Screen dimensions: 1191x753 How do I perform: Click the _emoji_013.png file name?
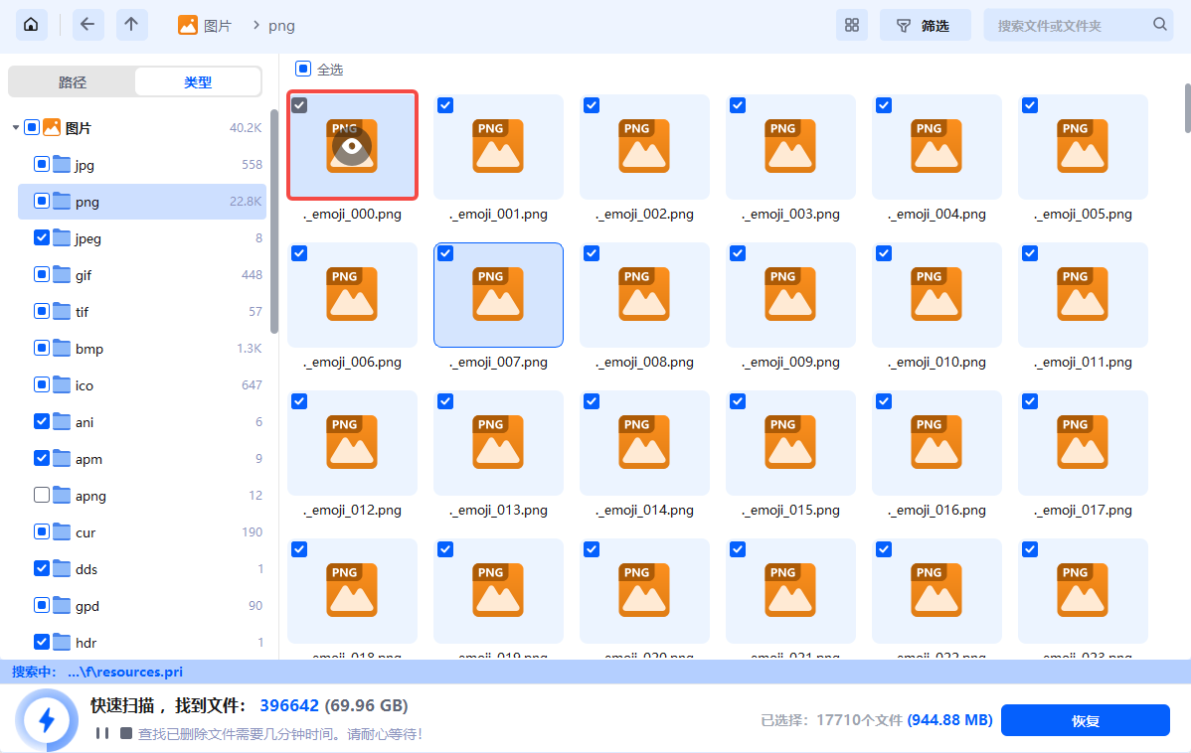498,510
